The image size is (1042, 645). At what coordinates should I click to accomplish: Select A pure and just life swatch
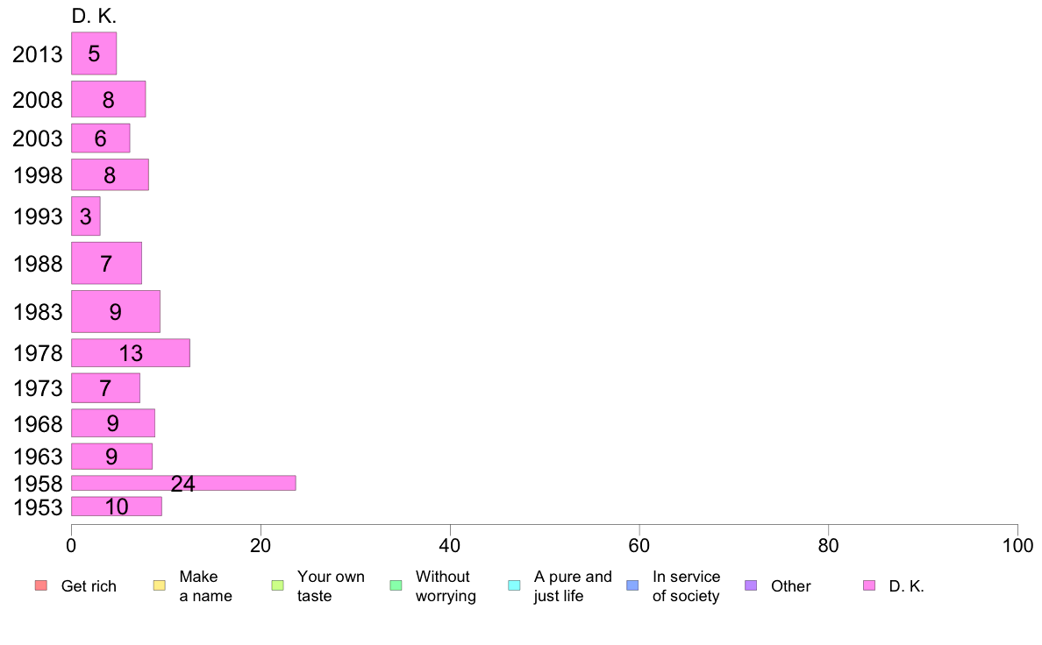coord(514,585)
